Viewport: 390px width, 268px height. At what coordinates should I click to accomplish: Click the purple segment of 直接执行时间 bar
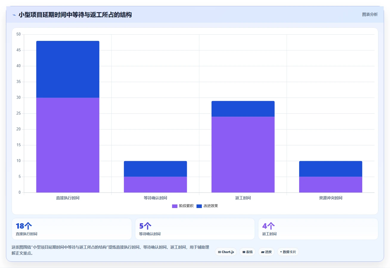tap(68, 145)
